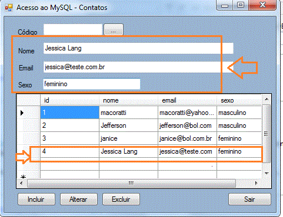
Task: Click the feminino cell in the janice row
Action: (x=239, y=138)
